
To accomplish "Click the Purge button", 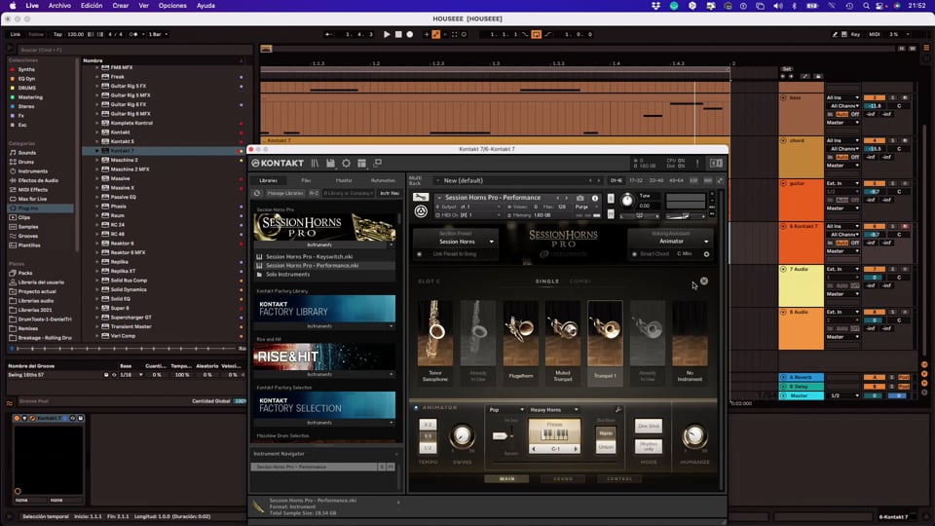I will pos(581,207).
